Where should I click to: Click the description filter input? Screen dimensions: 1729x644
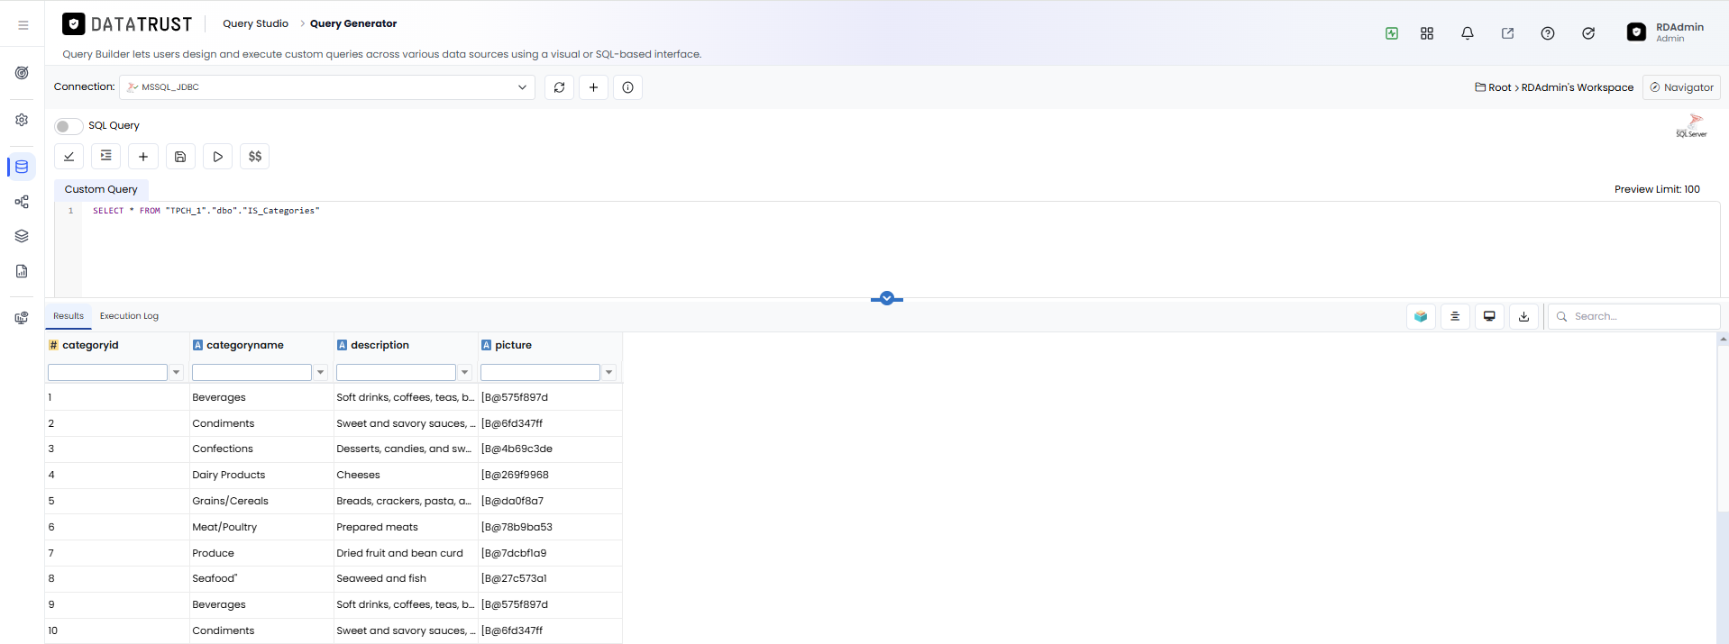coord(396,372)
